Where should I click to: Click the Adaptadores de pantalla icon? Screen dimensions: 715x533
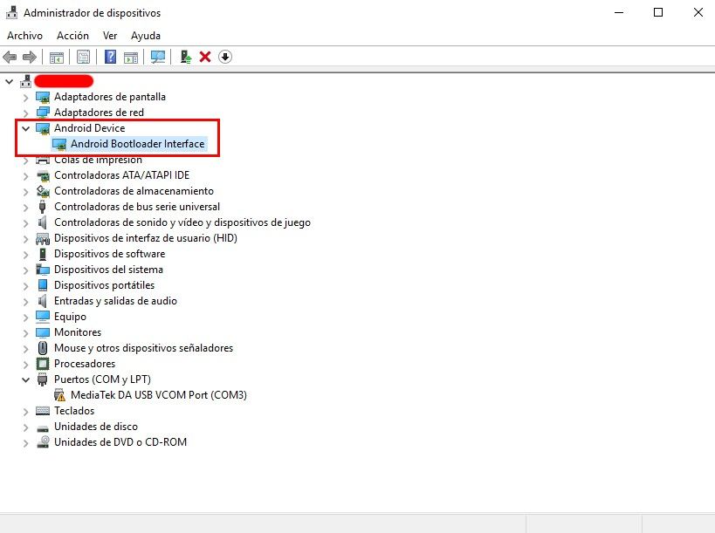tap(43, 97)
